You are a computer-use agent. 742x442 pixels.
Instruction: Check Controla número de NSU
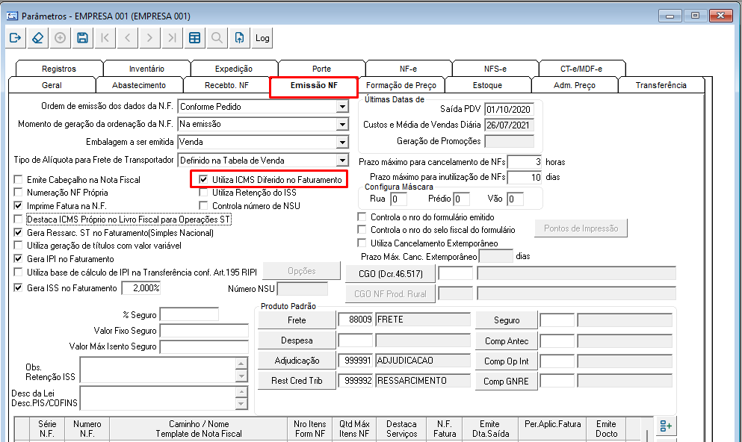(x=203, y=205)
